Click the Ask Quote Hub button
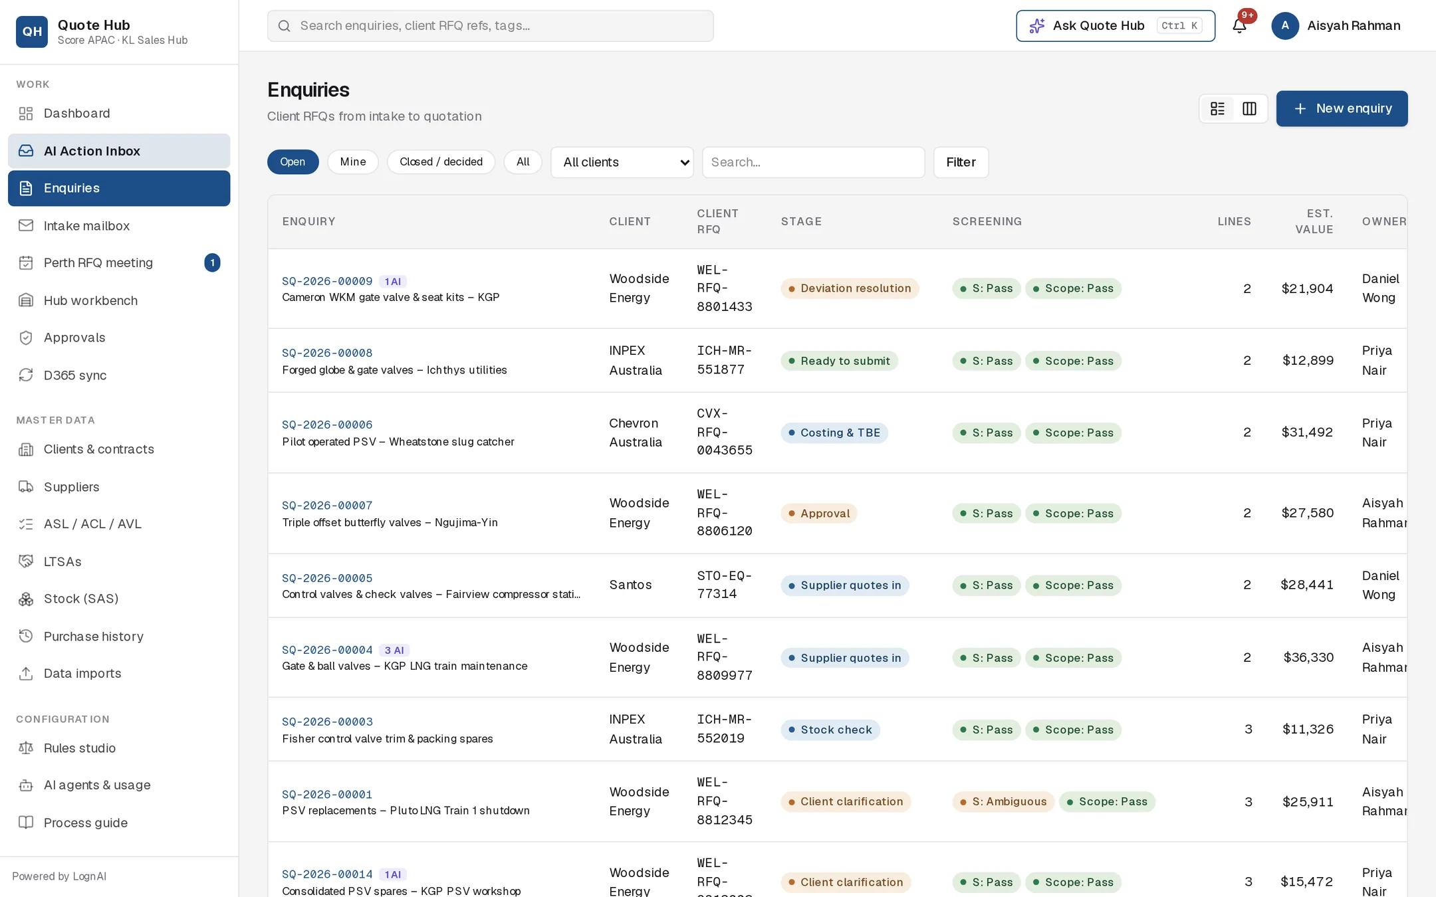This screenshot has height=897, width=1436. 1116,25
